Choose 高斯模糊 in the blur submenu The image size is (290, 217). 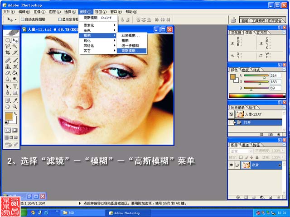pyautogui.click(x=132, y=51)
